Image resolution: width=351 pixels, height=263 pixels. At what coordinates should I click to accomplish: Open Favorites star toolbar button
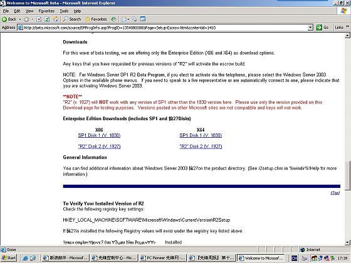[x=96, y=19]
